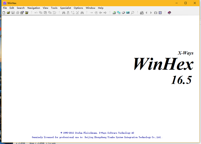Click the Back left arrow icon

pyautogui.click(x=100, y=13)
